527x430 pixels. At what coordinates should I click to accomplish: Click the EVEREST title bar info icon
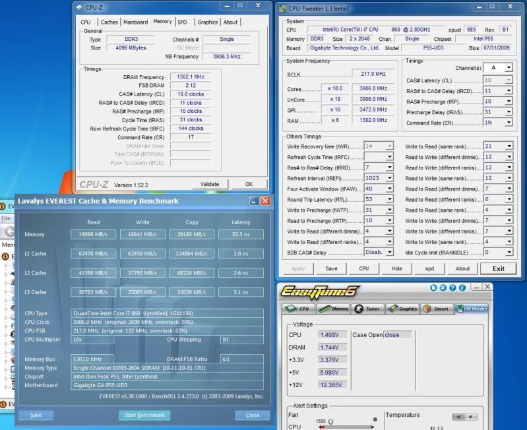3,206
